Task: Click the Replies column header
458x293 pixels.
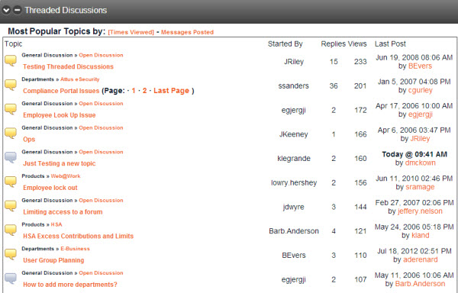Action: pos(334,44)
